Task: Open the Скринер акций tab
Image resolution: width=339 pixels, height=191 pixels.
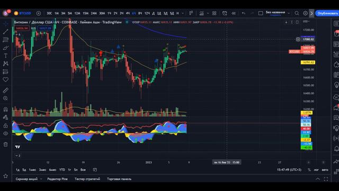Action: click(26, 179)
